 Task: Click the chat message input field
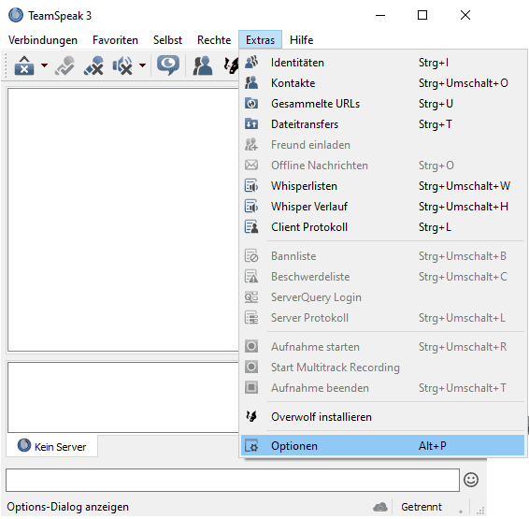[233, 481]
